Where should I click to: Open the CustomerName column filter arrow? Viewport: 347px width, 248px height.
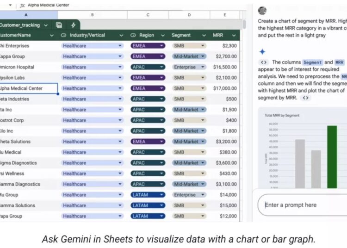point(51,36)
